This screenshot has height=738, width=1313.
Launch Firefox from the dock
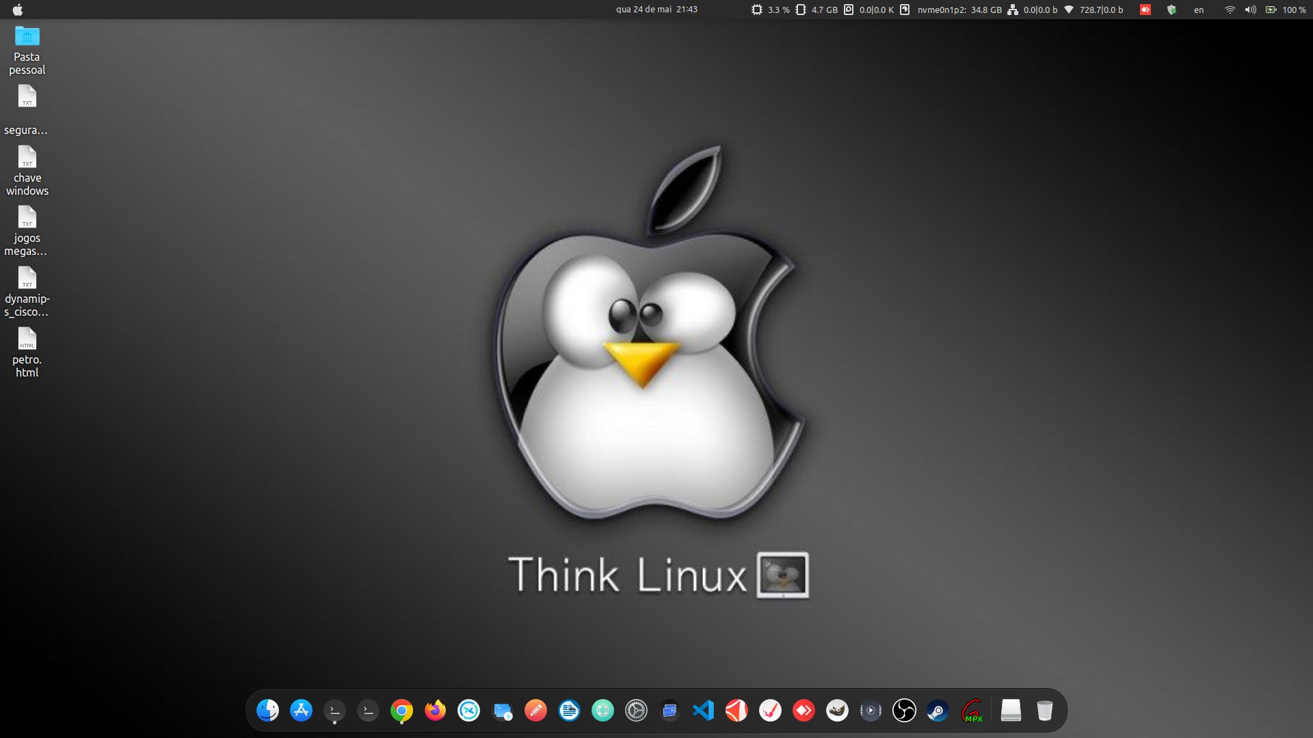pos(435,711)
